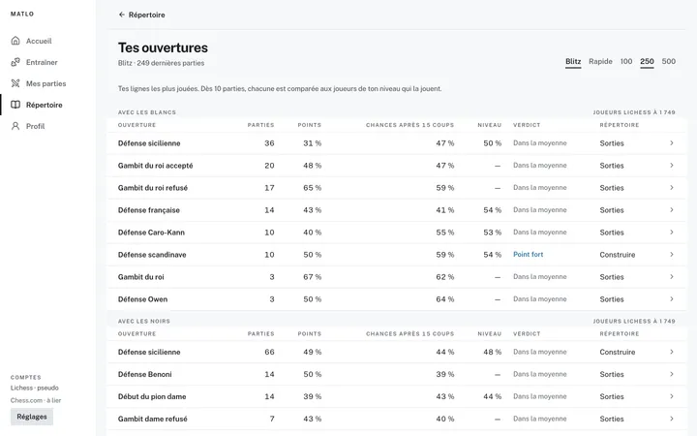Click the Réglages button
The image size is (697, 436).
click(x=32, y=417)
